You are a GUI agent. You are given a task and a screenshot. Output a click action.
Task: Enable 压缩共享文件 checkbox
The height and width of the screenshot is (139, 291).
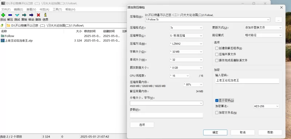pyautogui.click(x=216, y=54)
